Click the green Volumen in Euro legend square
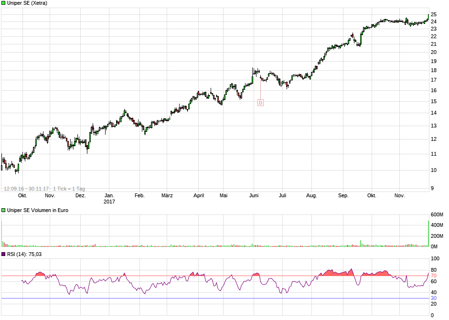This screenshot has width=449, height=320. pyautogui.click(x=3, y=210)
